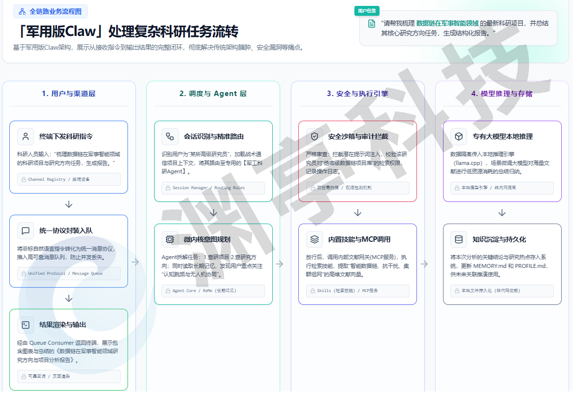Click the 全链路业务流程图 badge
The image size is (573, 393).
[51, 11]
